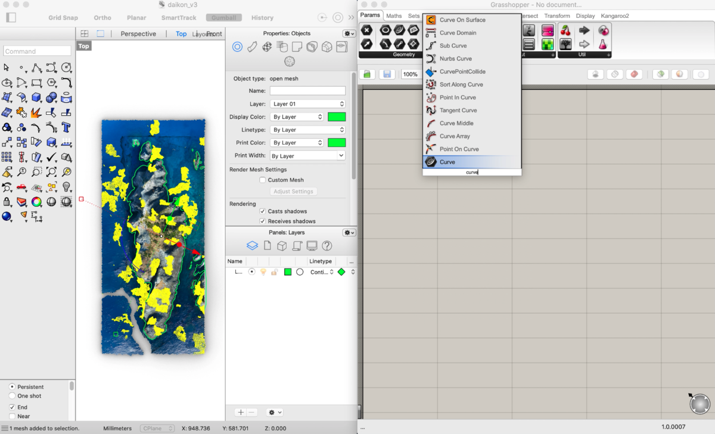Click the Grasshopper open file icon

[367, 74]
